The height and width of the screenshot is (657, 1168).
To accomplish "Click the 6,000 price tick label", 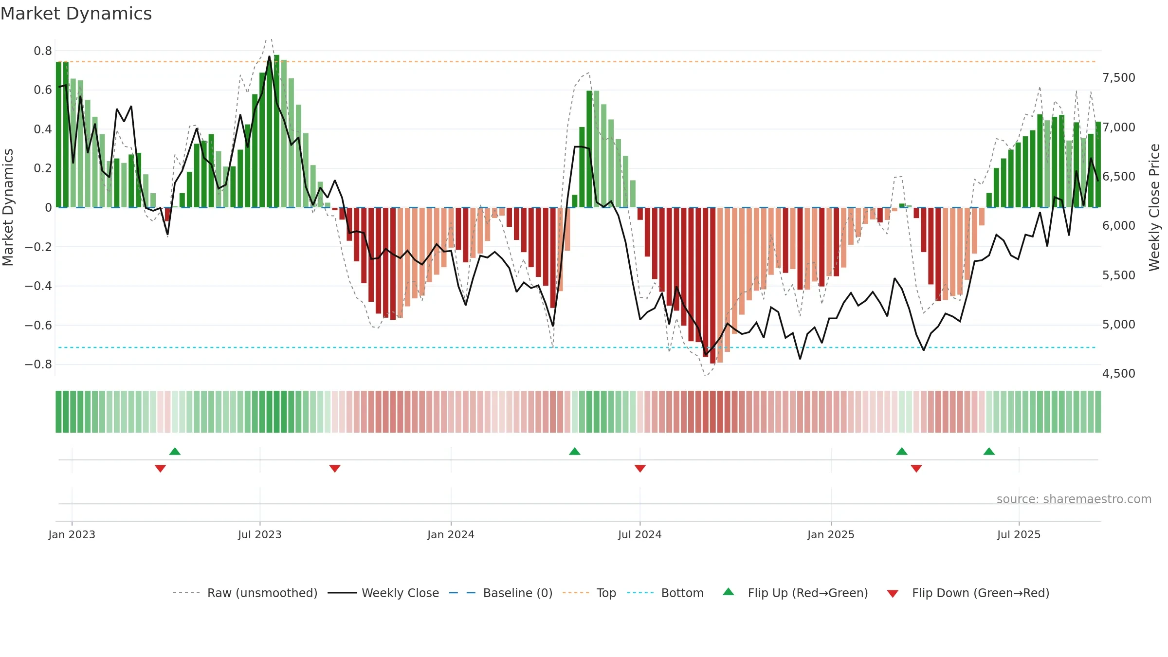I will (x=1119, y=226).
